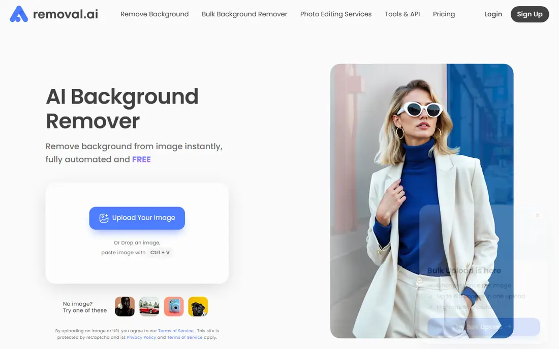Viewport: 559px width, 349px height.
Task: Try the red car sample image
Action: 149,306
